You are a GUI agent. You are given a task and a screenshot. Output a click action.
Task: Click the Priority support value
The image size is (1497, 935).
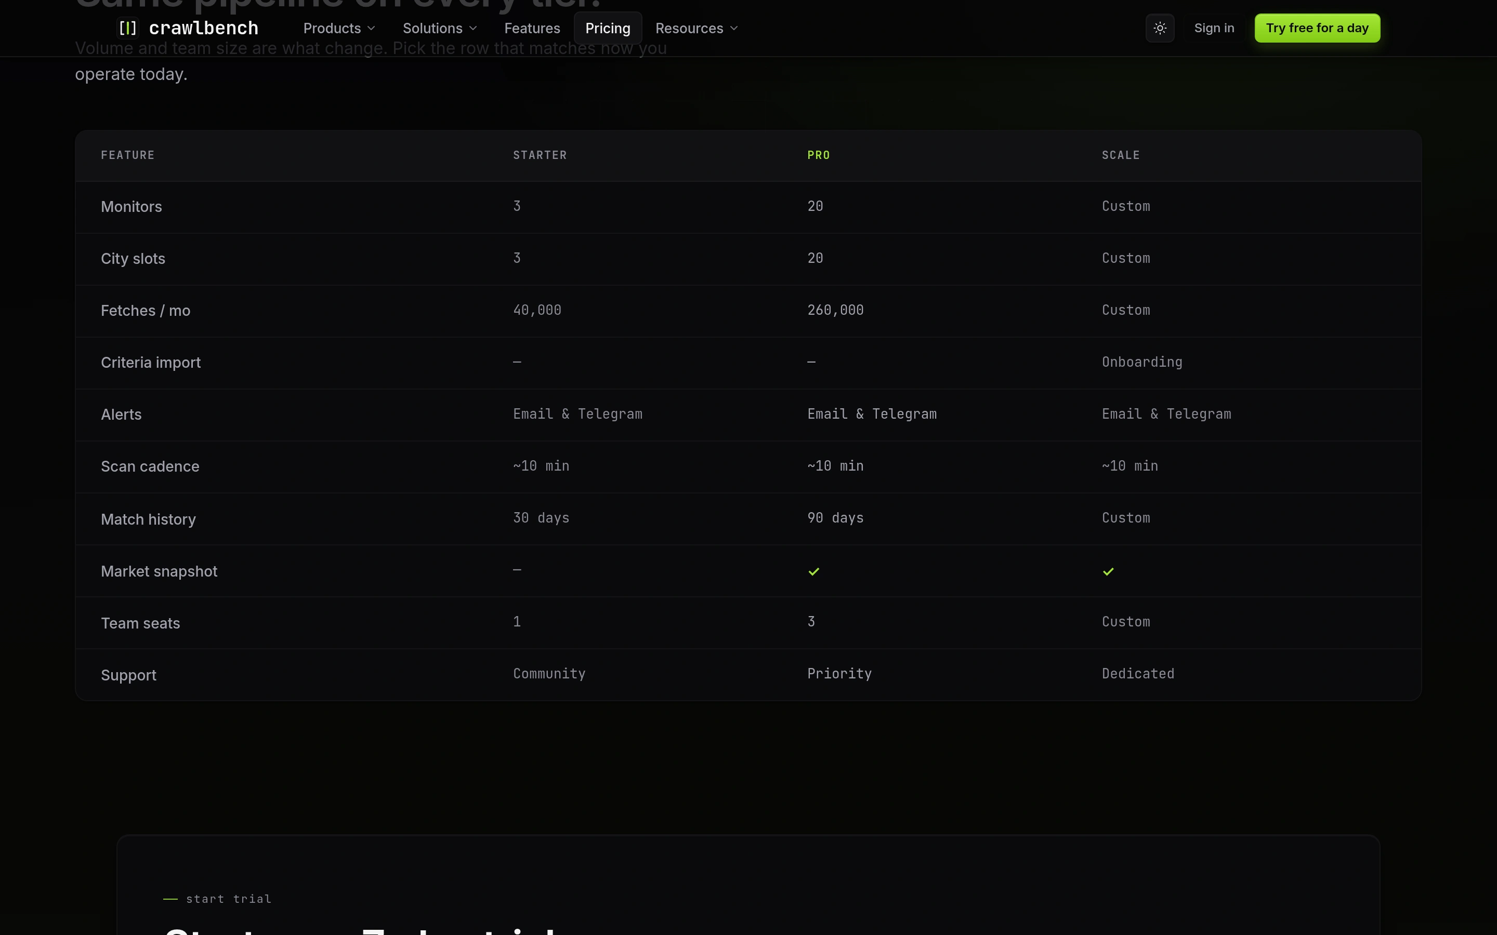[x=839, y=673]
